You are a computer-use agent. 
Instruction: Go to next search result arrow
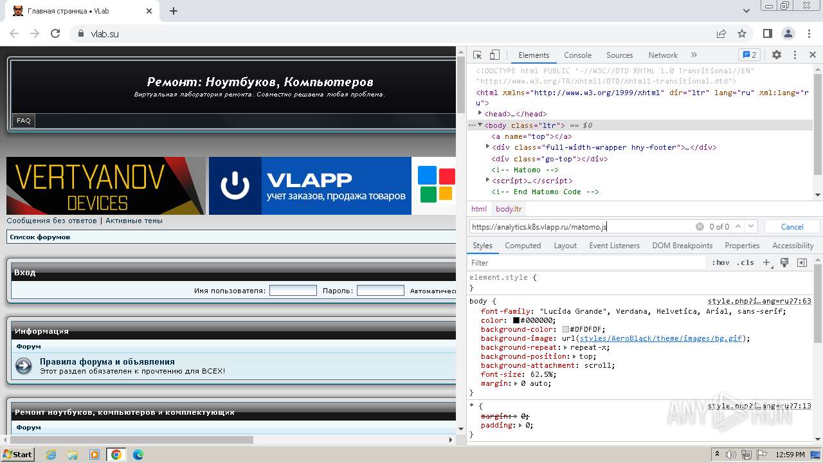[x=751, y=226]
